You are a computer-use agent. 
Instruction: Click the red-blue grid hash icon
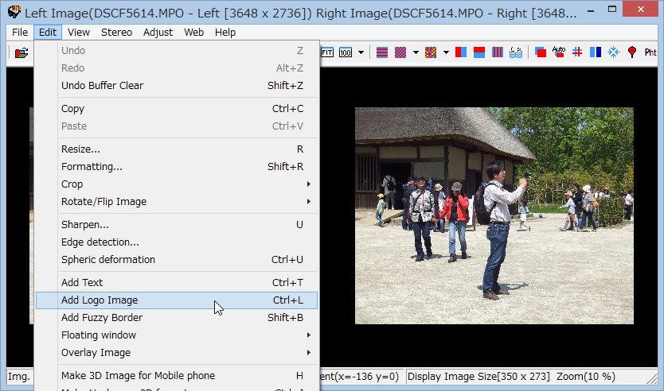coord(576,52)
